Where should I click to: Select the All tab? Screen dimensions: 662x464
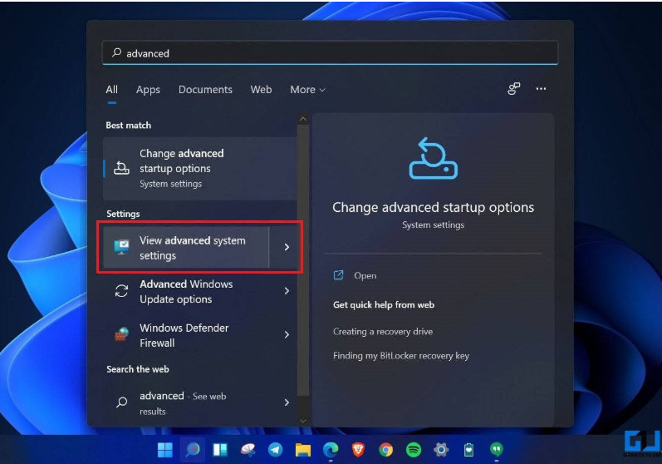coord(112,90)
